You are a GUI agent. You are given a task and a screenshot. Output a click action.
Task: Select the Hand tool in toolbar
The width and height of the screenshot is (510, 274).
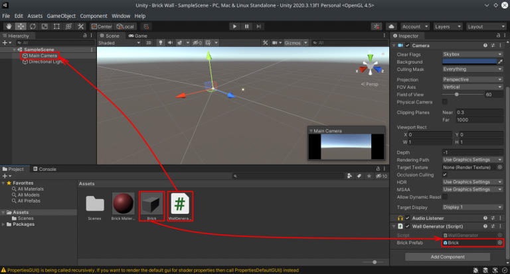(x=8, y=26)
